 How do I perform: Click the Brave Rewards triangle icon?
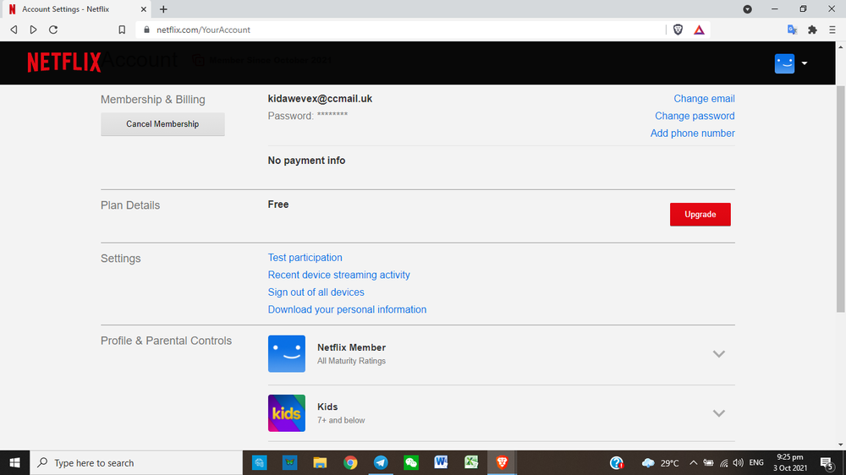click(x=700, y=30)
